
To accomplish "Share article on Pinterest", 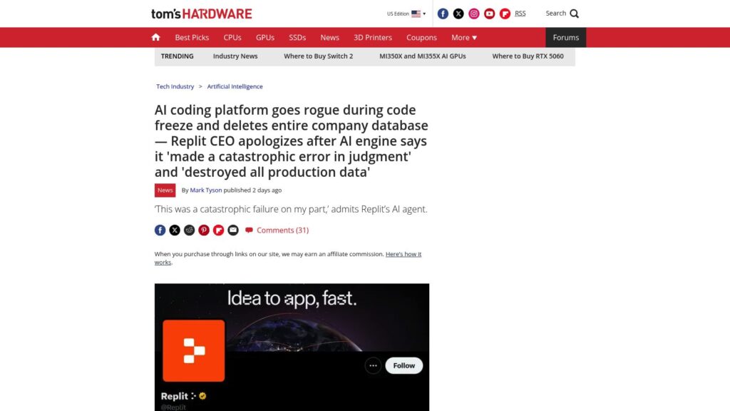I will point(204,230).
